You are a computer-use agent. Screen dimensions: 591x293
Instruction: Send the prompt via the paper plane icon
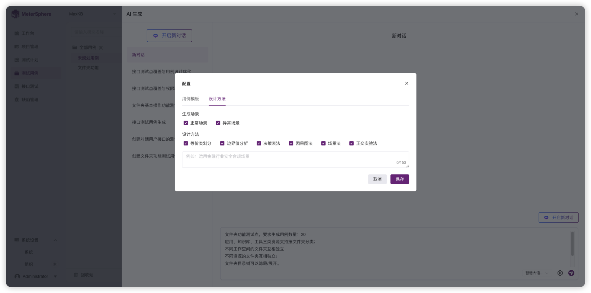click(571, 273)
